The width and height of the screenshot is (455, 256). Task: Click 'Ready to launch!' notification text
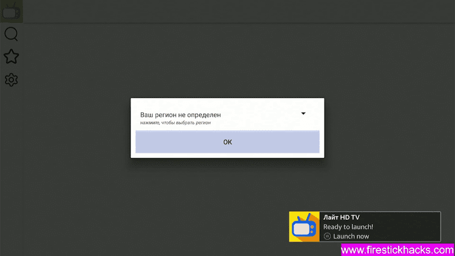348,227
